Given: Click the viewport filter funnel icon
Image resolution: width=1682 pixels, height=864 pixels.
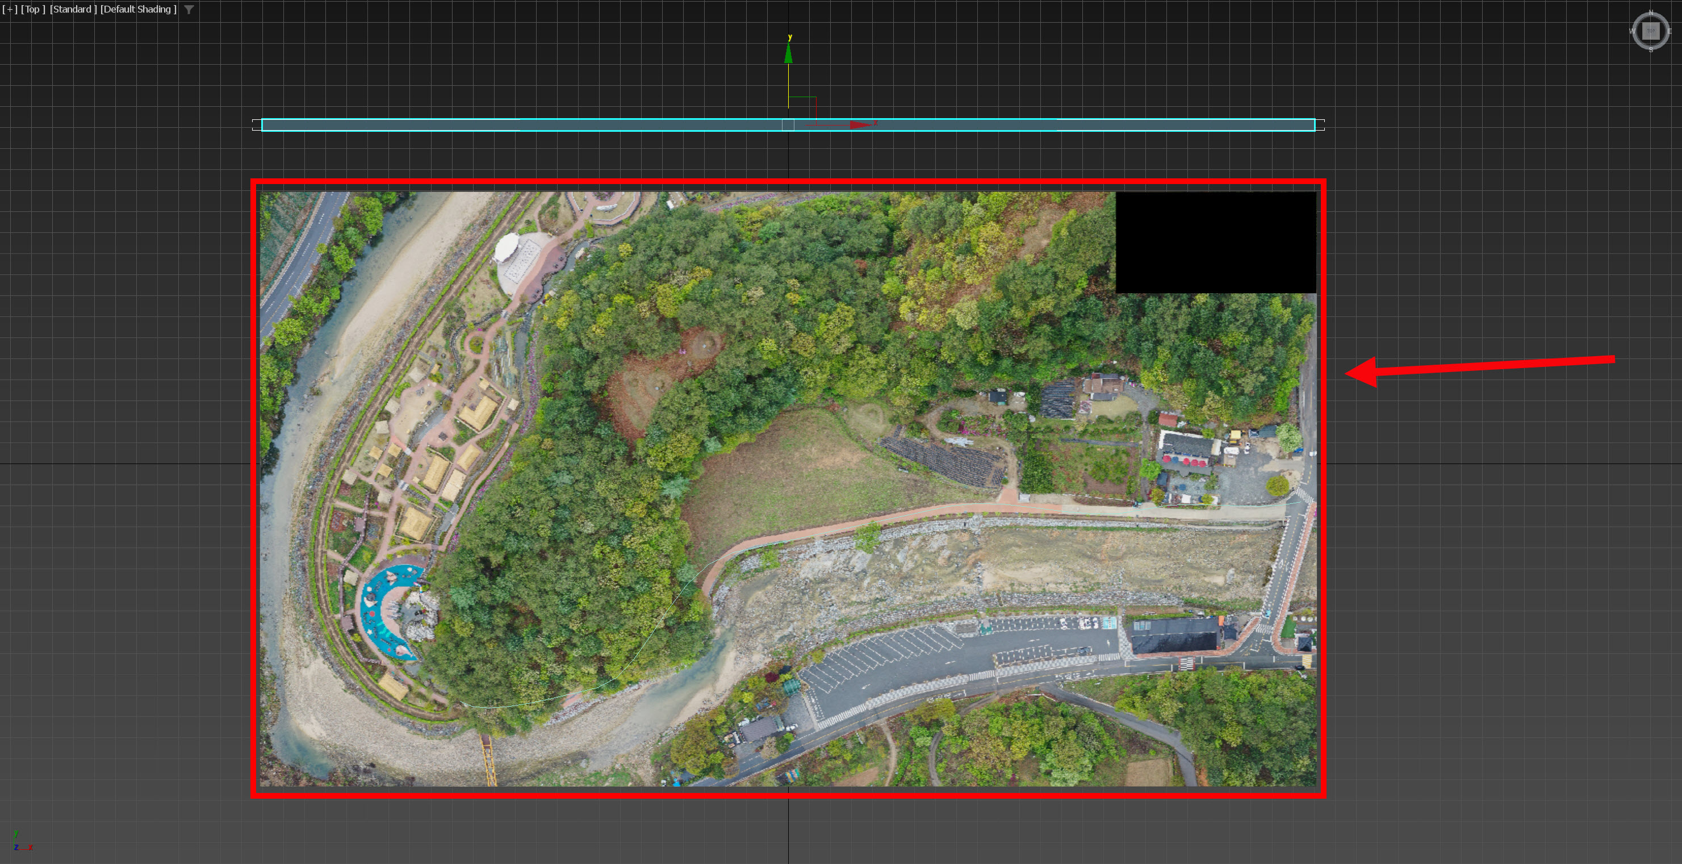Looking at the screenshot, I should coord(189,10).
